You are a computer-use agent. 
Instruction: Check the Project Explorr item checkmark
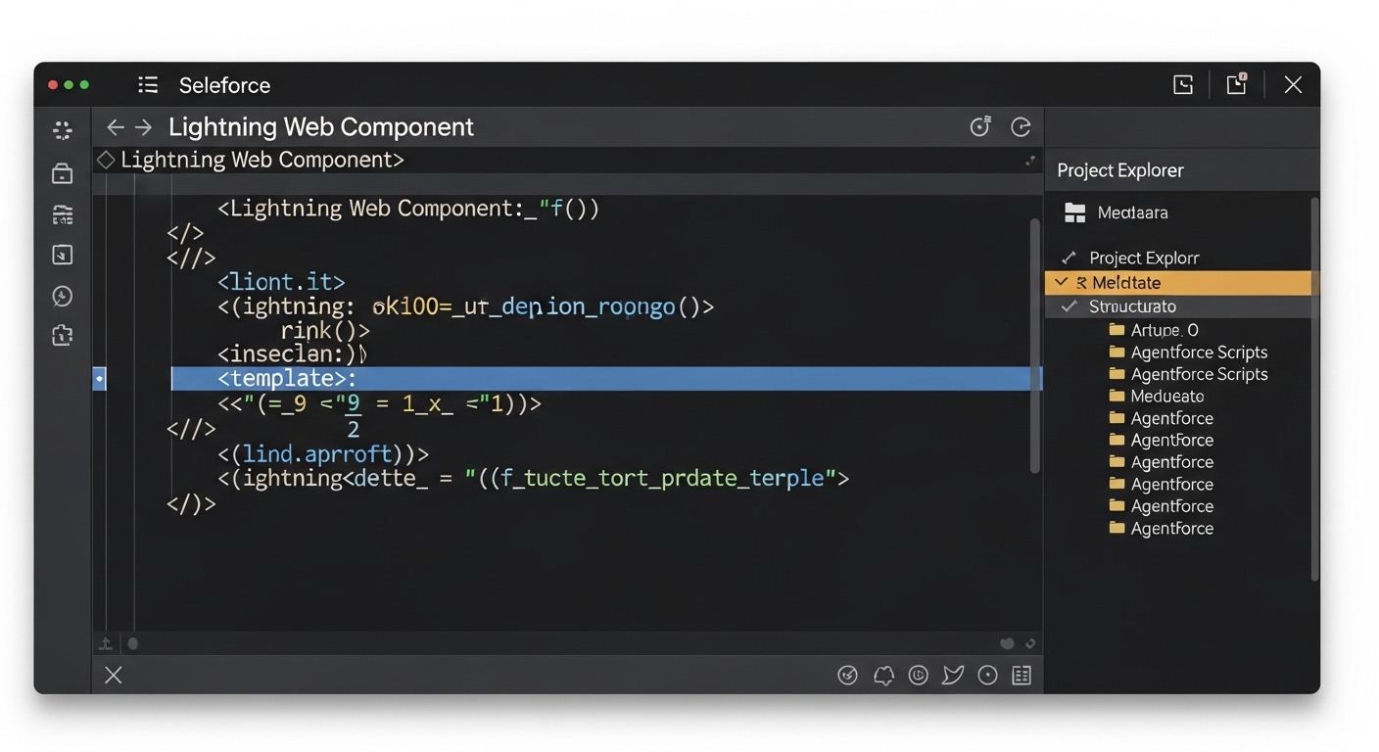pyautogui.click(x=1068, y=258)
